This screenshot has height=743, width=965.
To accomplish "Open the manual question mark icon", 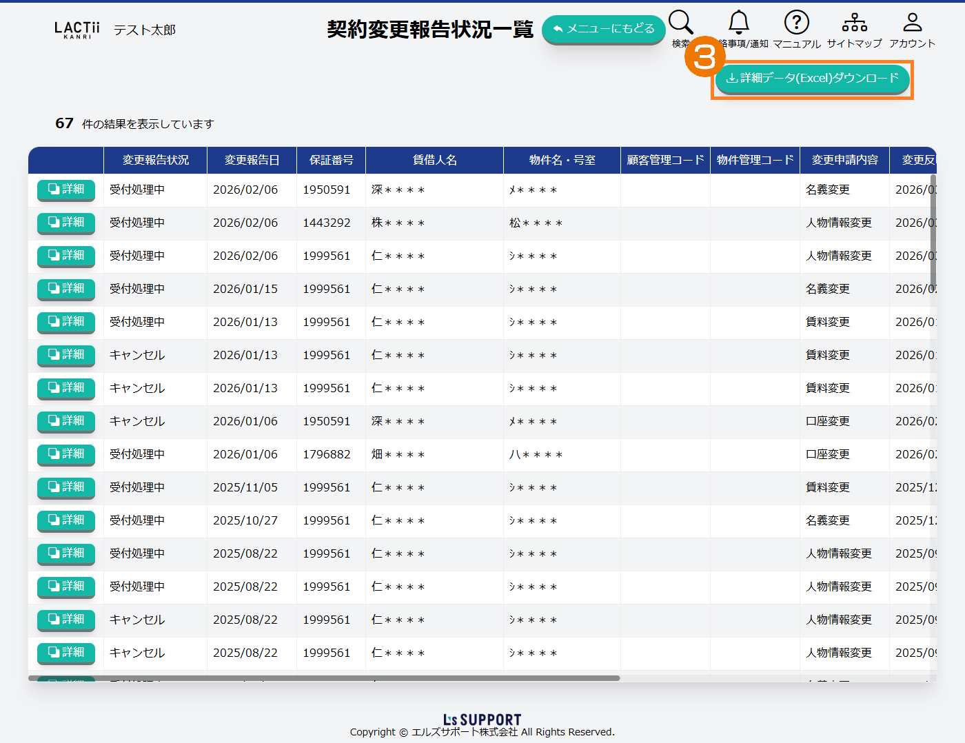I will click(x=796, y=23).
